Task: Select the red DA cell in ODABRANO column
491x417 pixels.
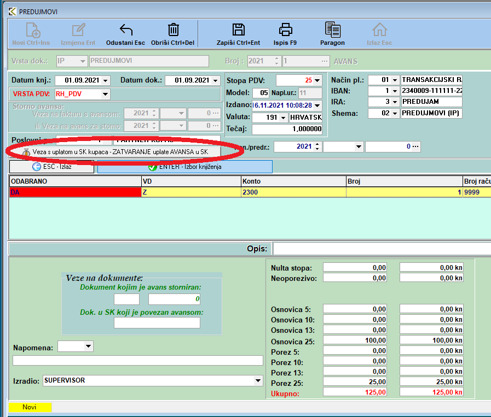Action: [74, 192]
